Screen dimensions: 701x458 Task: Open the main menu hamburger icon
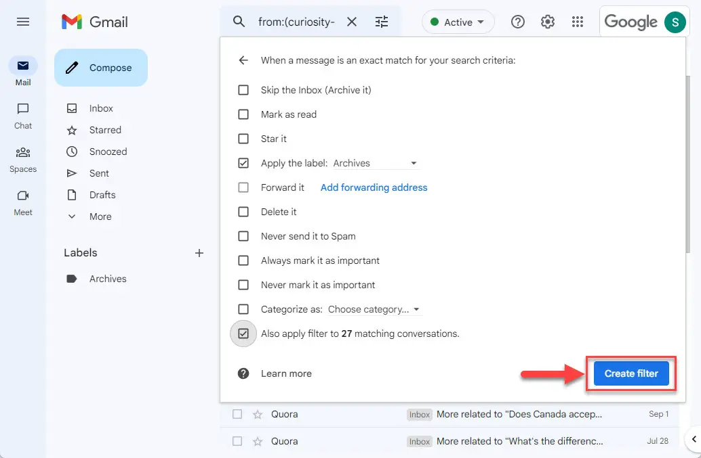[x=23, y=22]
